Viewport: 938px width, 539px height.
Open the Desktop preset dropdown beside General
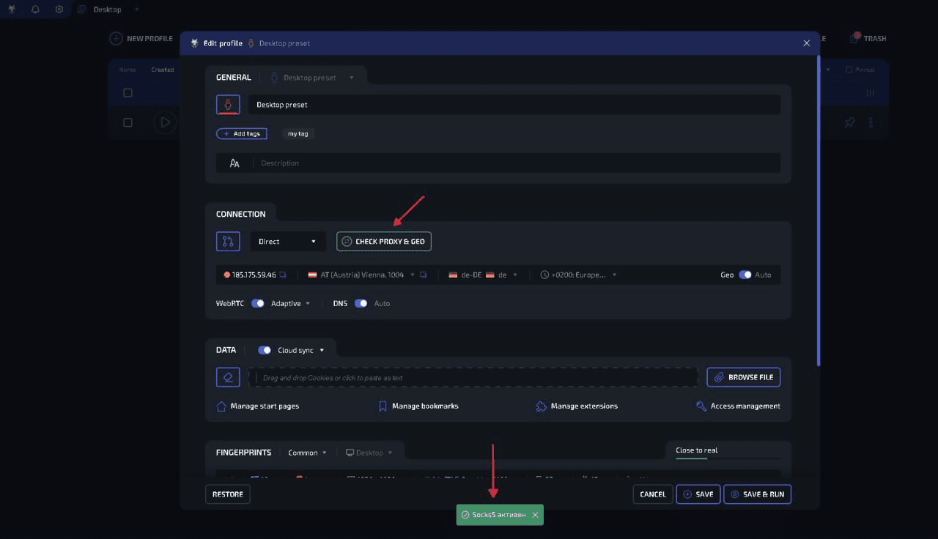tap(312, 77)
